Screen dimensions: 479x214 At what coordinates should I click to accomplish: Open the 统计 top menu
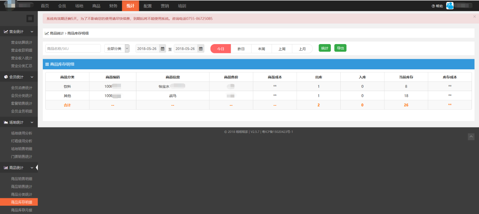tap(130, 6)
